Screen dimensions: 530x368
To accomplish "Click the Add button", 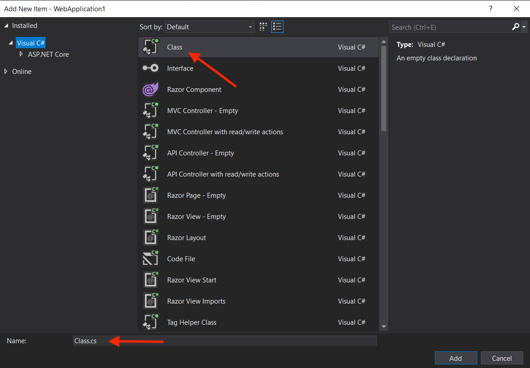I will click(456, 358).
